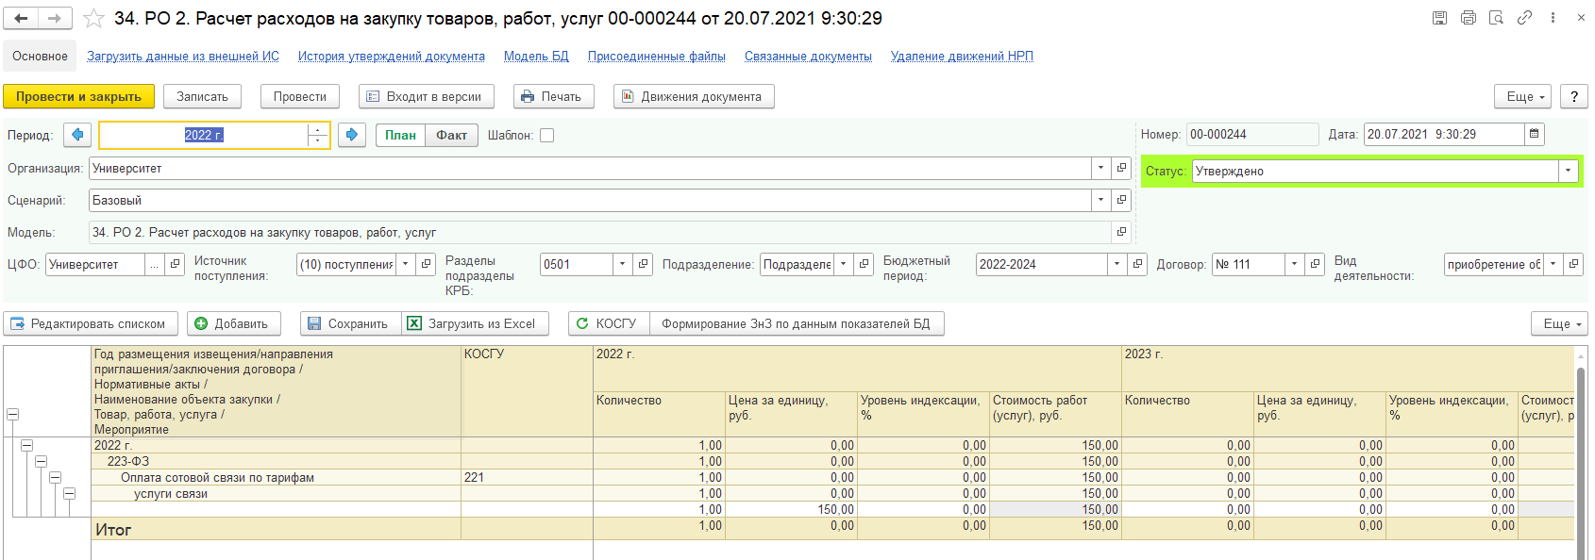The height and width of the screenshot is (560, 1595).
Task: Collapse the услуги связи tree row
Action: coord(70,493)
